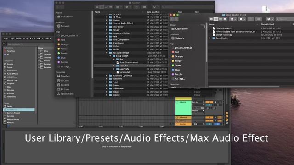Viewport: 294px width, 165px height.
Task: Switch Song_Sketch Finder window to list view
Action: pos(216,19)
